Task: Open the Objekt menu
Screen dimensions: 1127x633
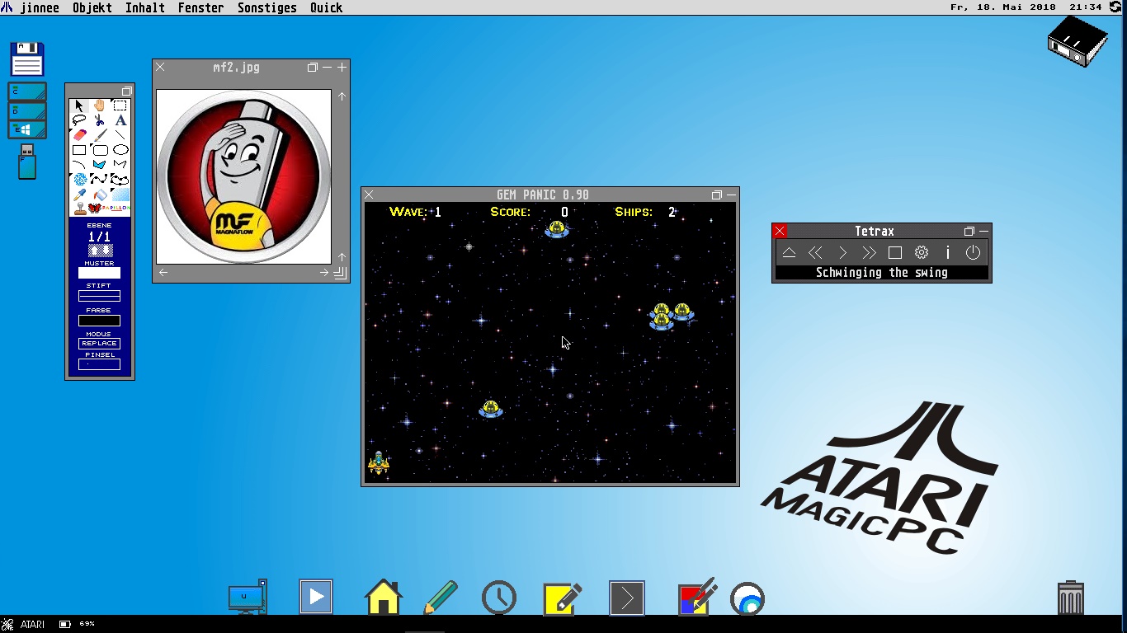Action: coord(92,7)
